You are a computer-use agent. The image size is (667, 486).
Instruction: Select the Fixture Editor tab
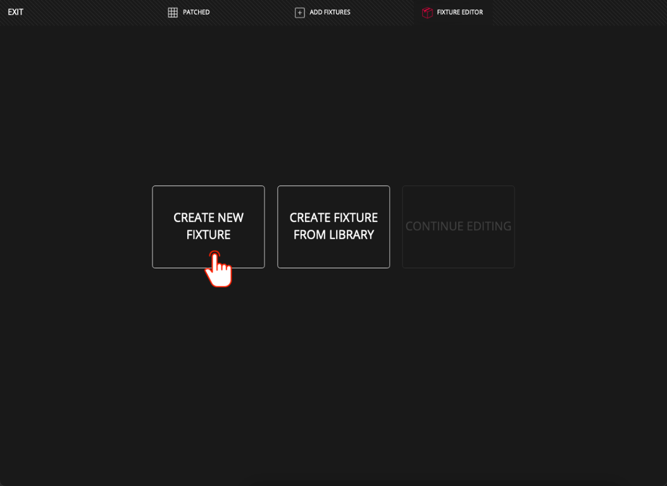point(452,12)
